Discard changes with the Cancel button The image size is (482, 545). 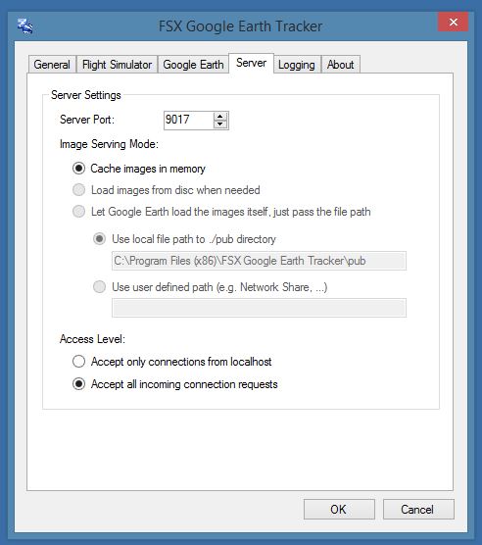[x=418, y=509]
